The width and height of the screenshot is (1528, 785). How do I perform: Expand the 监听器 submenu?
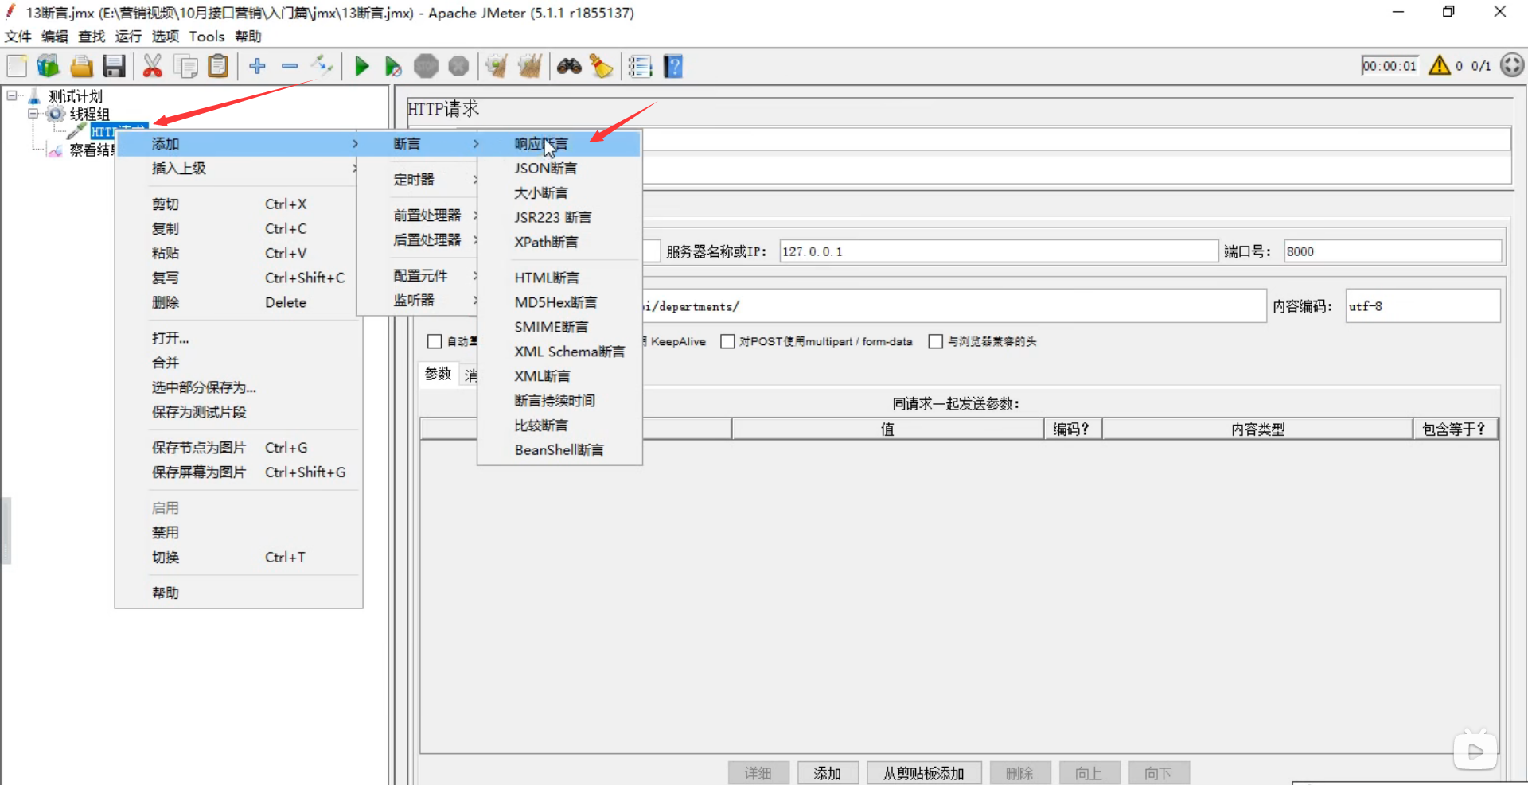419,301
